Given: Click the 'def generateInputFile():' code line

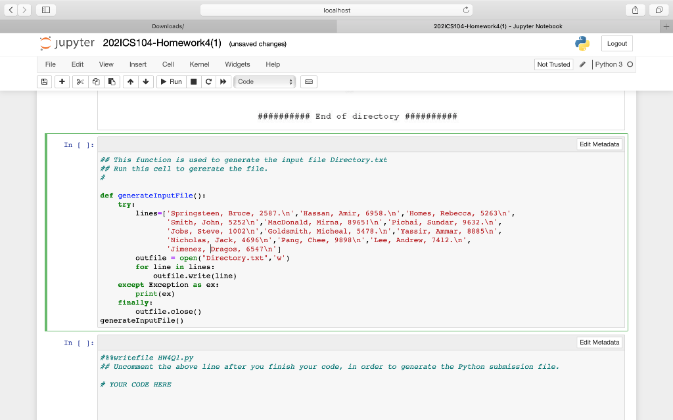Looking at the screenshot, I should tap(152, 196).
